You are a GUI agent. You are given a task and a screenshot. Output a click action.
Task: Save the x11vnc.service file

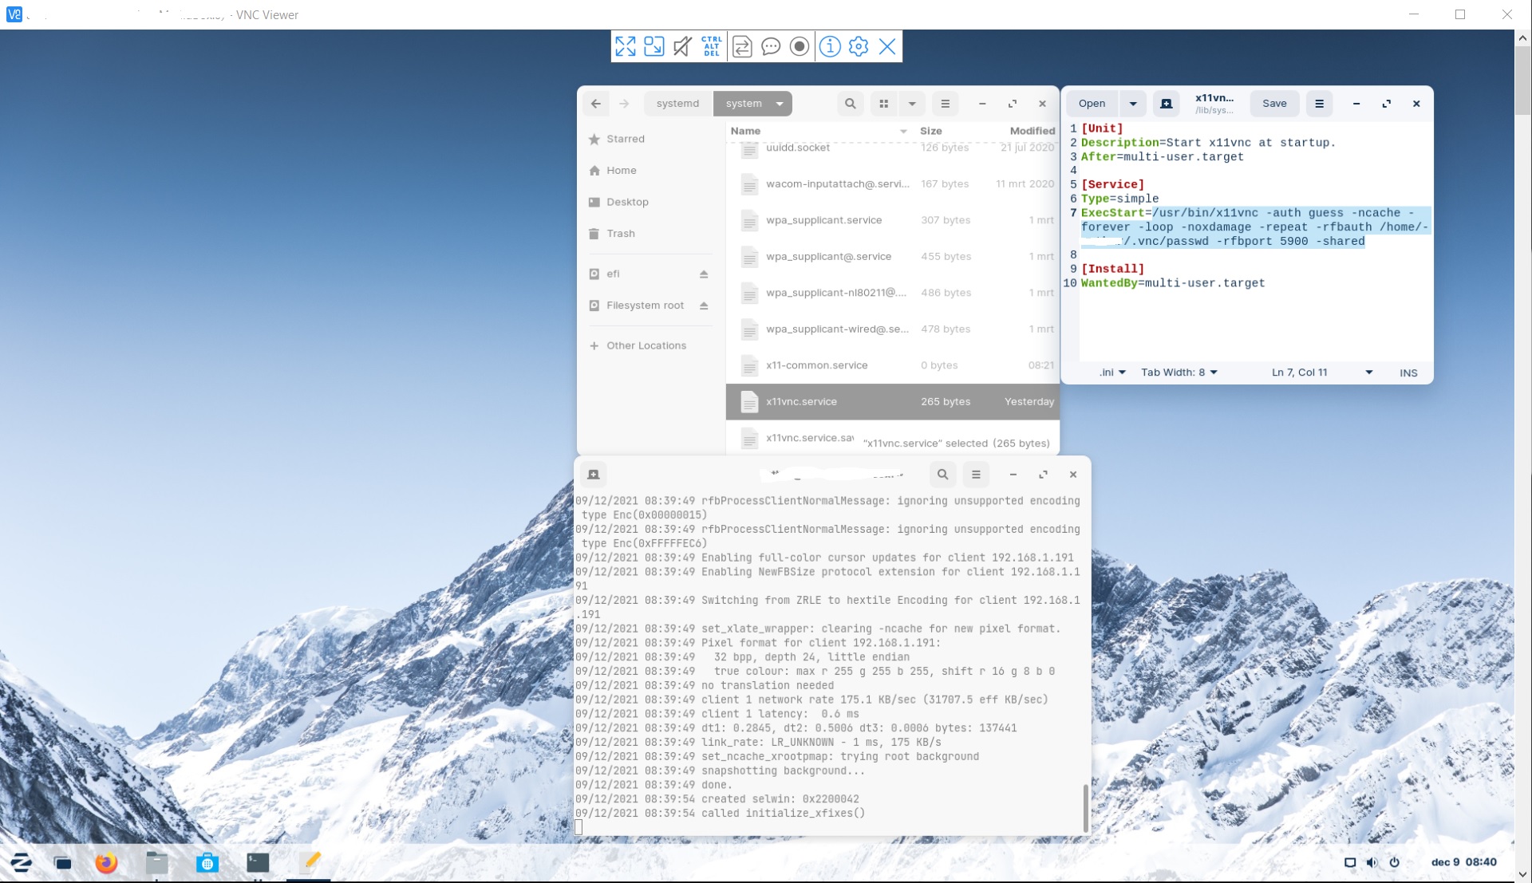point(1273,103)
